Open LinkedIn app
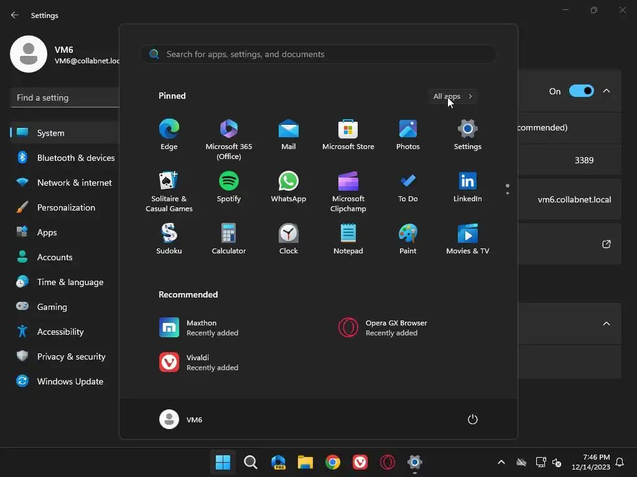 468,187
